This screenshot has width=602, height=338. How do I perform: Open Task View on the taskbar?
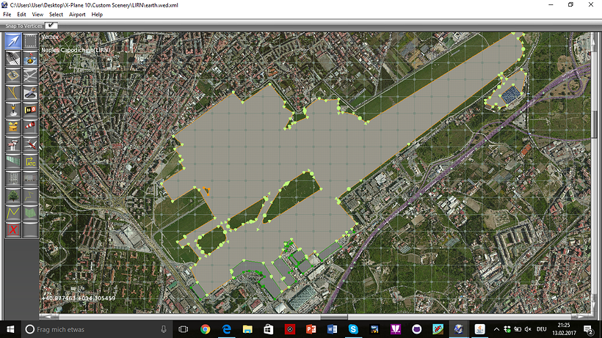pos(184,329)
